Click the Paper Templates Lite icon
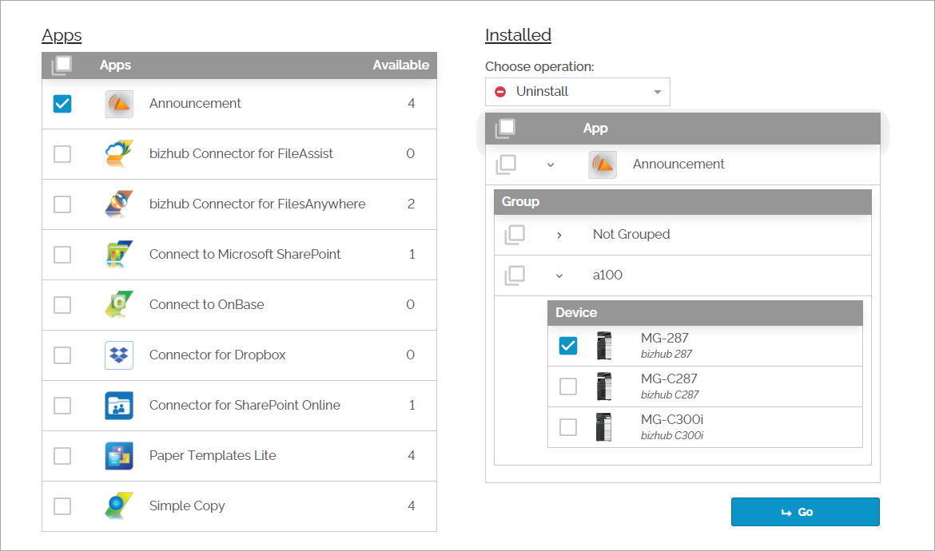 [x=119, y=456]
